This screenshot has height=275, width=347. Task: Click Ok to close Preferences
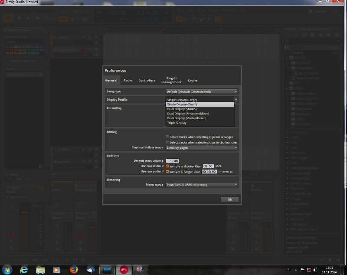point(229,200)
